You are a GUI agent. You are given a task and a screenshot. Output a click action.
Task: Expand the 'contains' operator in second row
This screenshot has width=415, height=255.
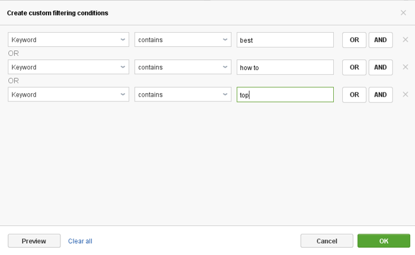click(183, 67)
